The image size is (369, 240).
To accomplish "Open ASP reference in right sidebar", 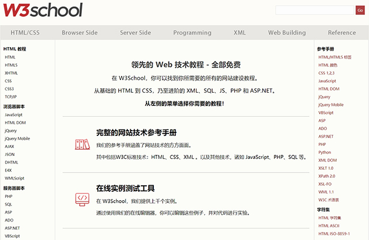I will pos(322,121).
